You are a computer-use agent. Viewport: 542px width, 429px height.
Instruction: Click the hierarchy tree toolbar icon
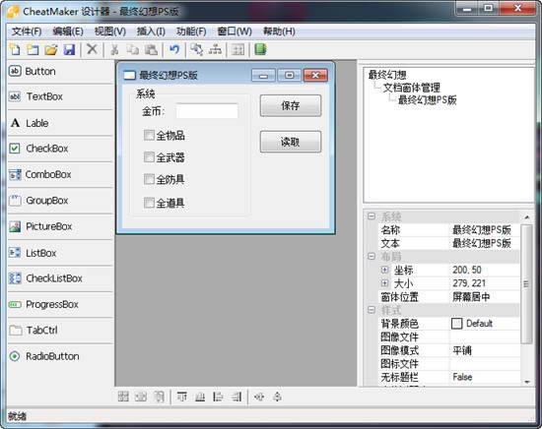[x=215, y=50]
